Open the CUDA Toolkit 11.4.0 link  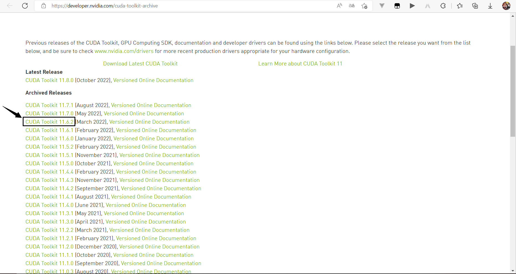point(49,205)
